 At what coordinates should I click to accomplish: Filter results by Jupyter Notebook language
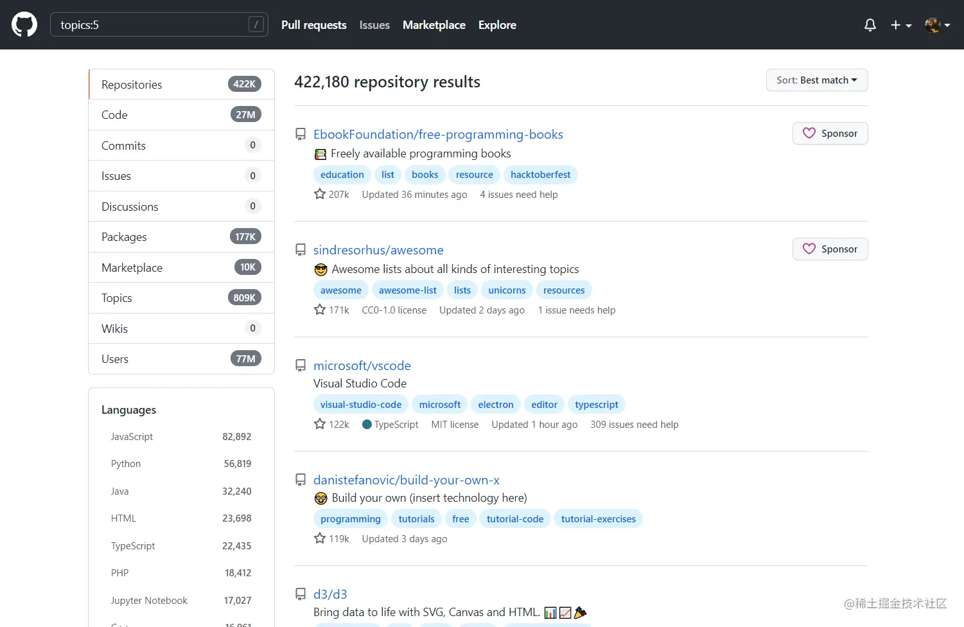181,601
